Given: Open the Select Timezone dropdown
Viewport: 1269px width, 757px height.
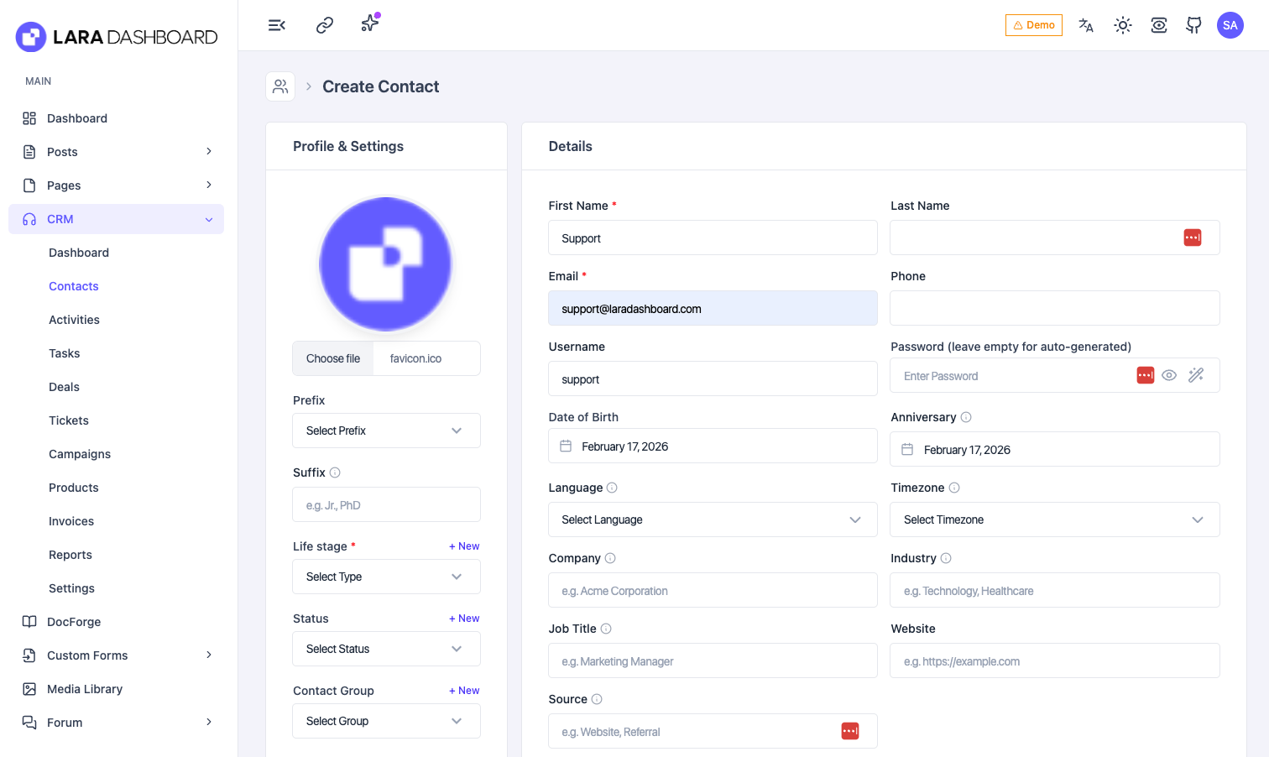Looking at the screenshot, I should pyautogui.click(x=1055, y=519).
